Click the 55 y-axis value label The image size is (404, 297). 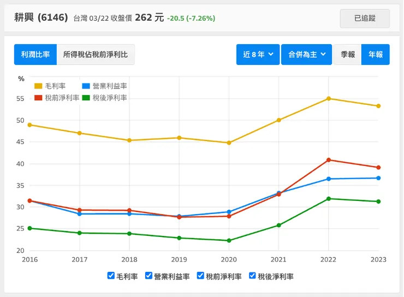point(20,99)
